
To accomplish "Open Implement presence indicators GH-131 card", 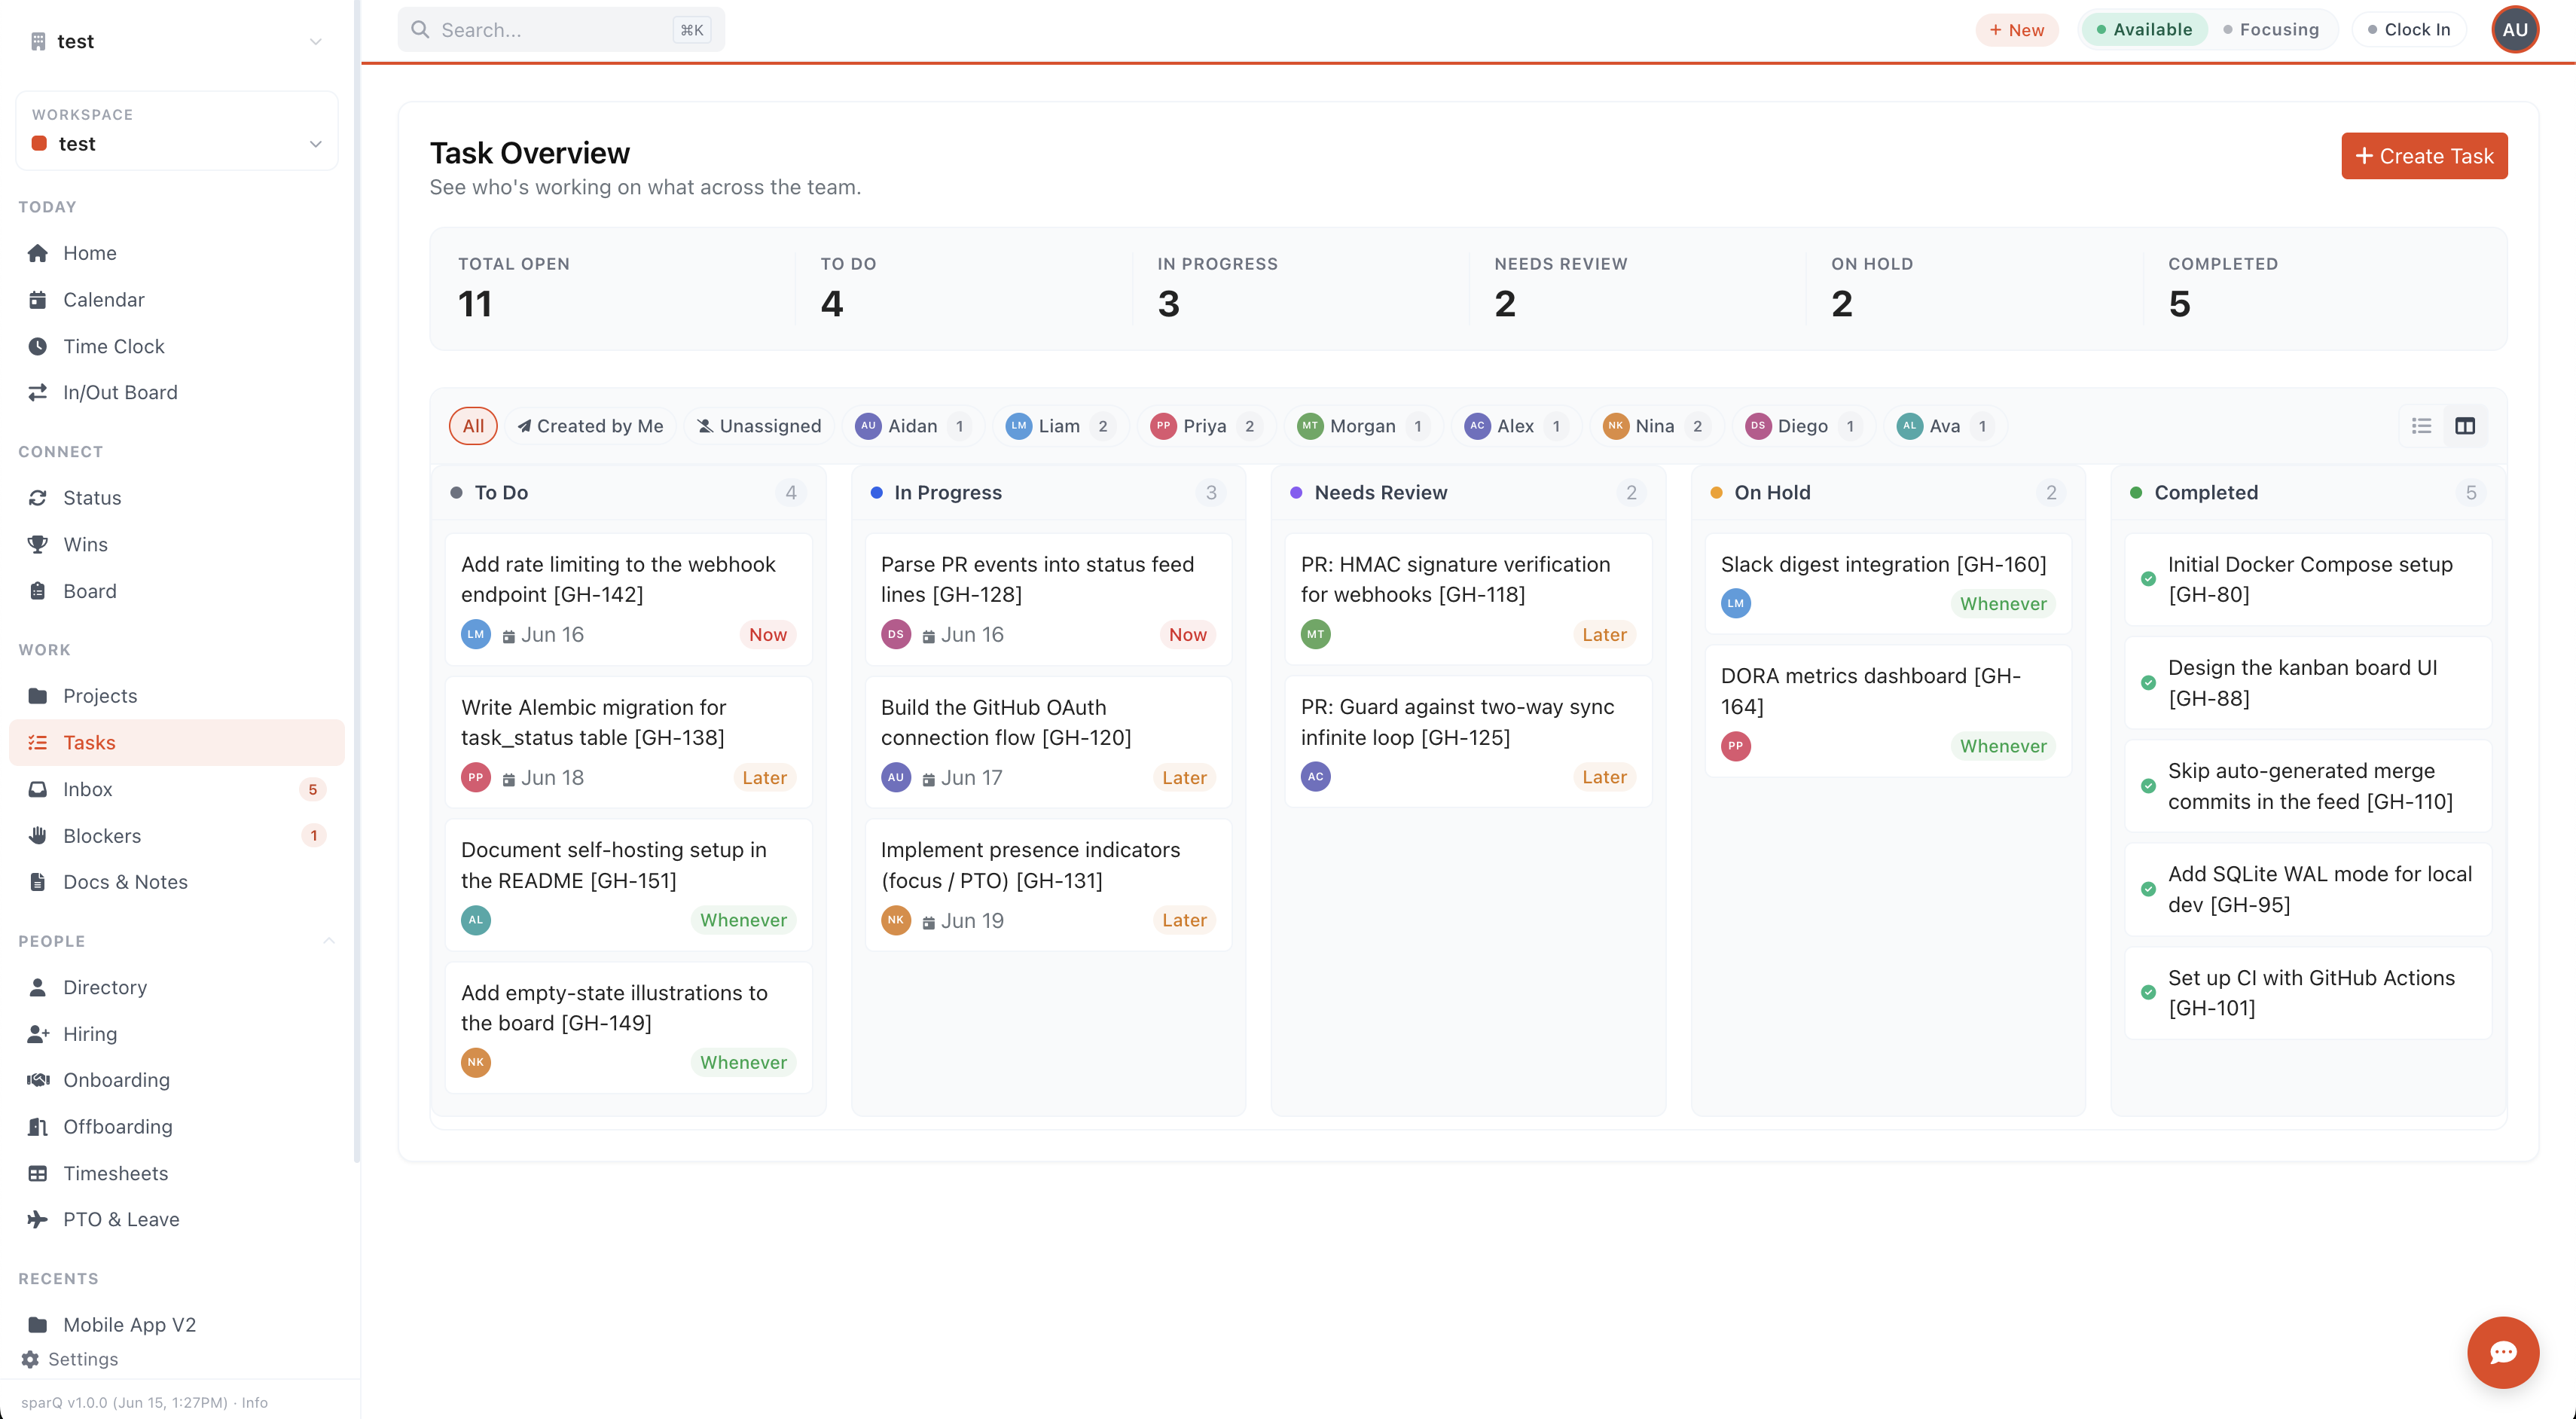I will tap(1048, 884).
